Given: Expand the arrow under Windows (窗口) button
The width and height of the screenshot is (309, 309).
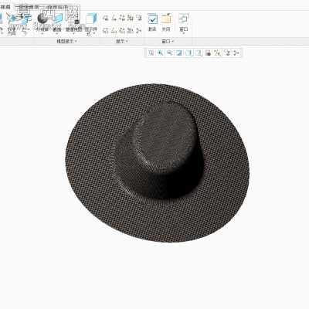Looking at the screenshot, I should [184, 34].
